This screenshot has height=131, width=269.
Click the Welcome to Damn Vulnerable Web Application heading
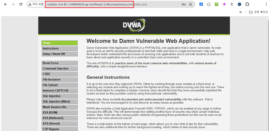[148, 41]
